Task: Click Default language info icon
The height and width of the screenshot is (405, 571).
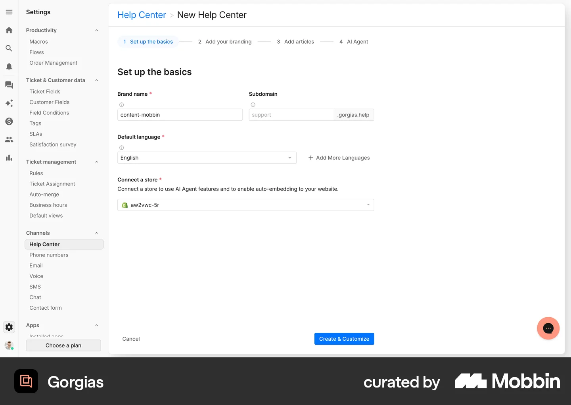Action: pyautogui.click(x=122, y=148)
